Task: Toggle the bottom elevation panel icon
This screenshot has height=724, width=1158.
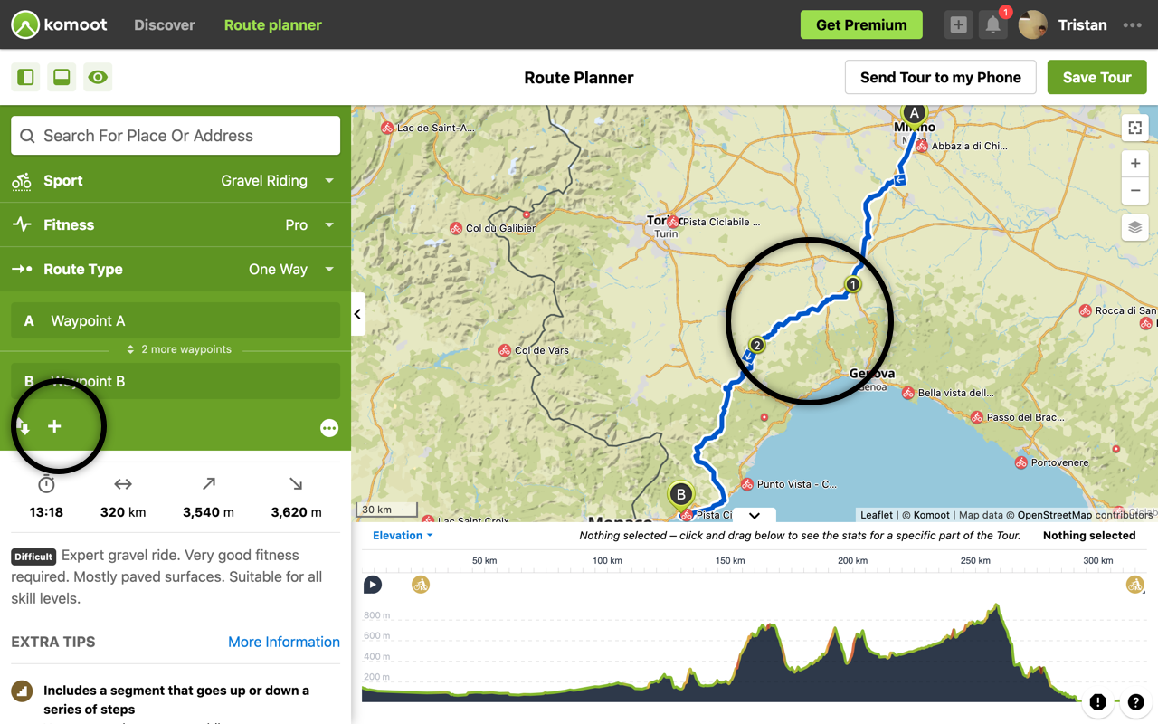Action: 62,77
